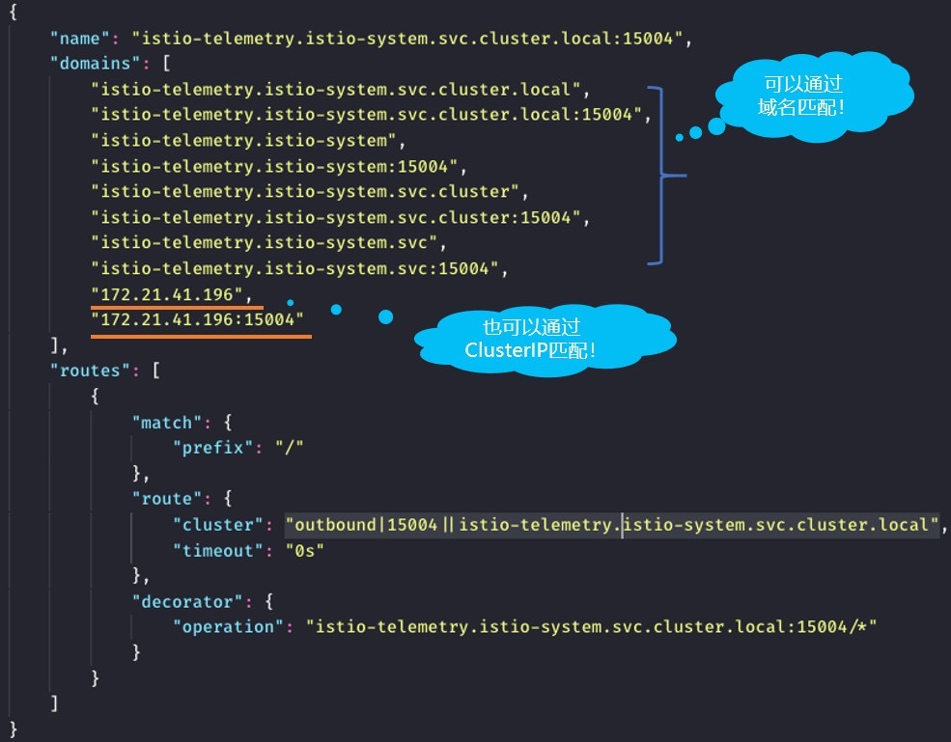
Task: Click the operation value ending with 15004/*
Action: (x=591, y=627)
